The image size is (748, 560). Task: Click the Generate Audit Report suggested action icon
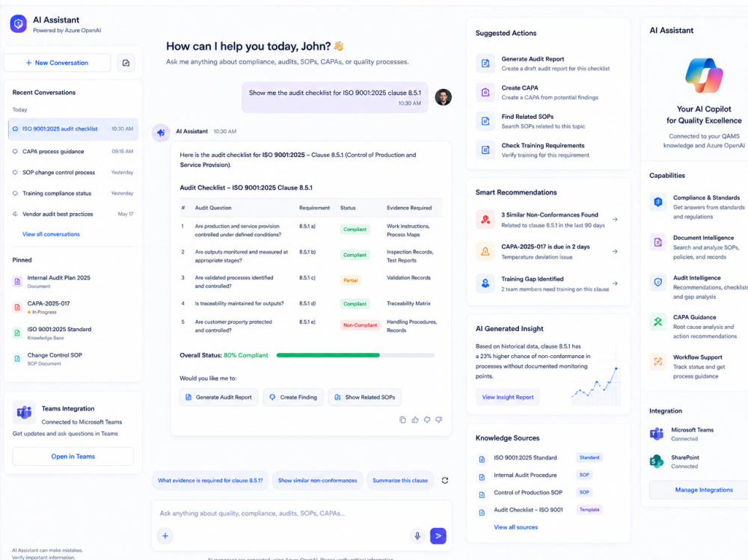(x=485, y=64)
